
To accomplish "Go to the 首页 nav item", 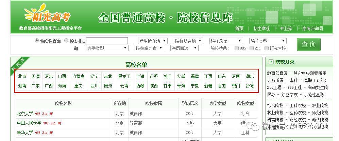I will click(239, 28).
